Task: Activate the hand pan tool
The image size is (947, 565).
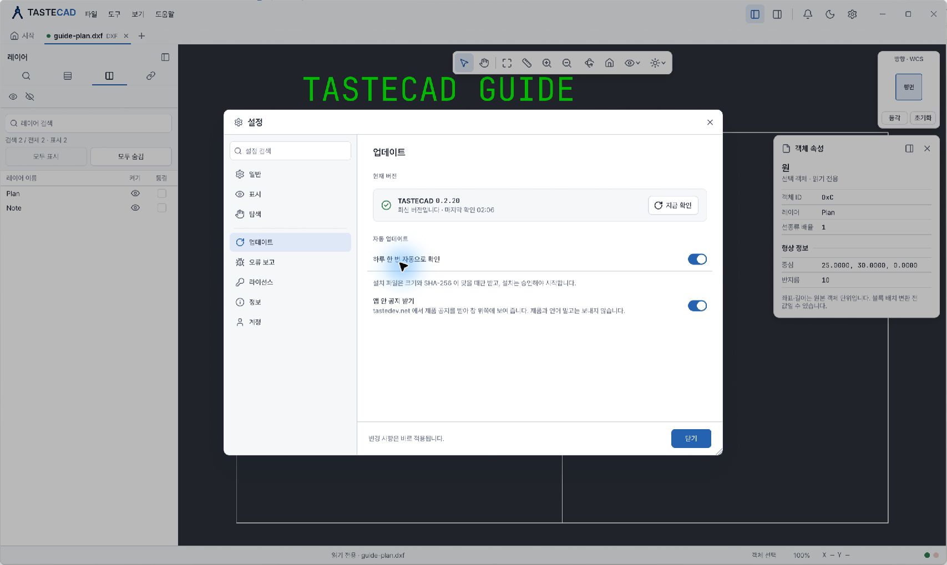Action: pos(484,63)
